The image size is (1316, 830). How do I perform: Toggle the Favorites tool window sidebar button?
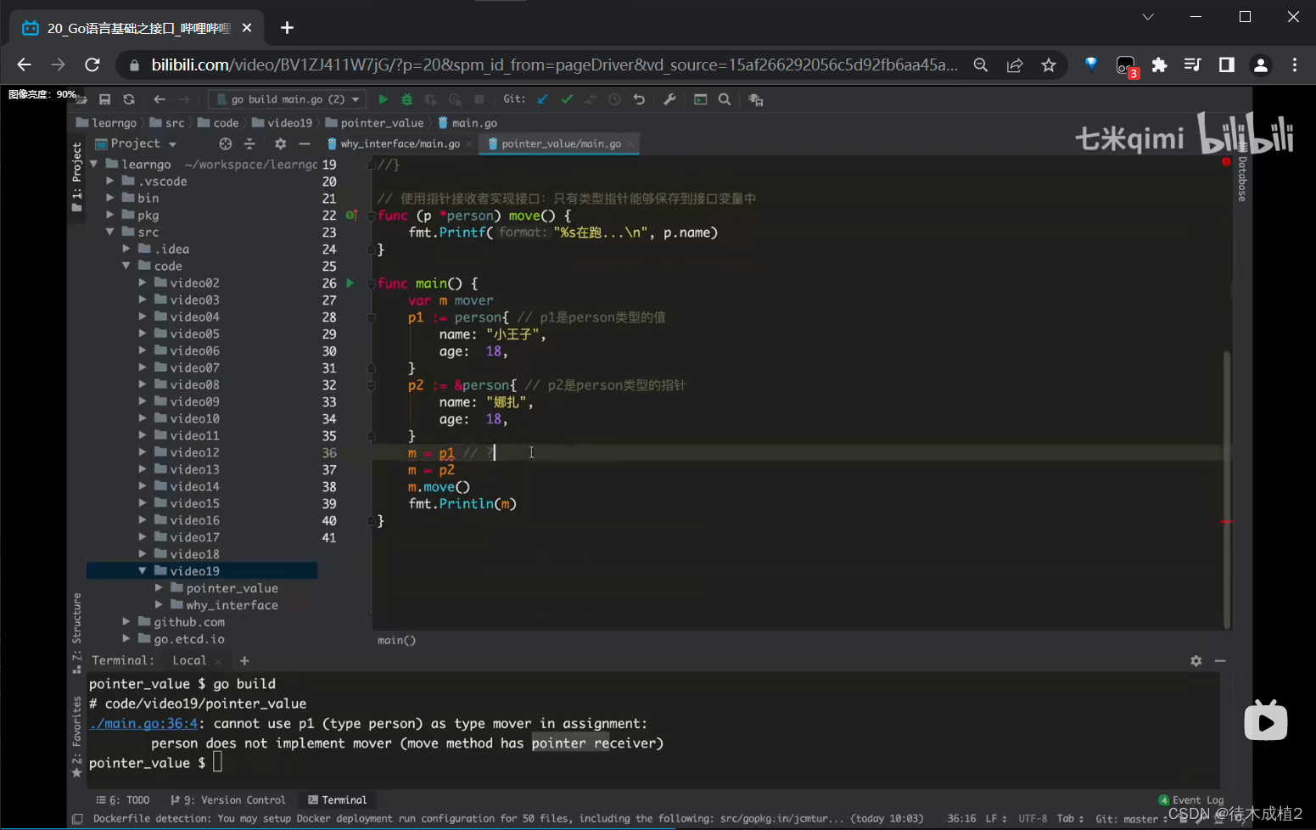(x=77, y=737)
